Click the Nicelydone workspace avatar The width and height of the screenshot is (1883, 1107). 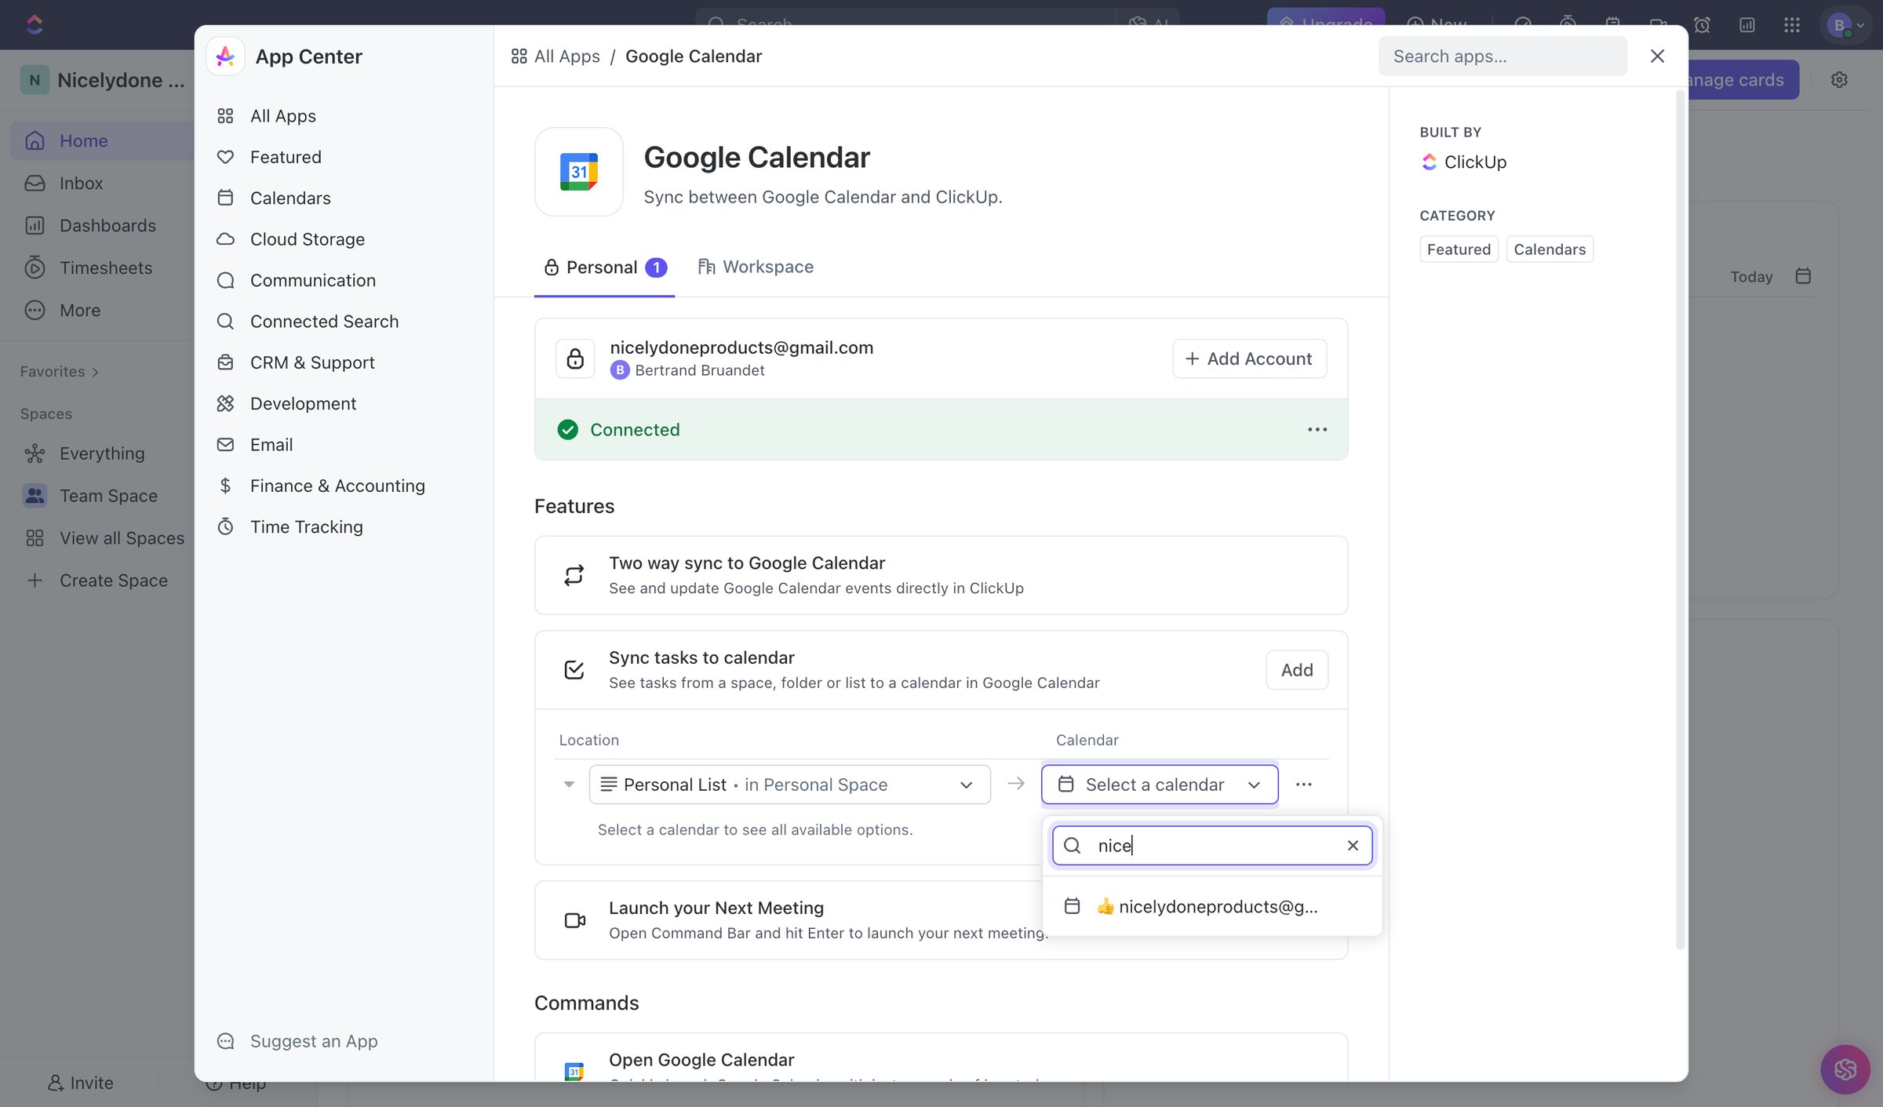point(35,80)
